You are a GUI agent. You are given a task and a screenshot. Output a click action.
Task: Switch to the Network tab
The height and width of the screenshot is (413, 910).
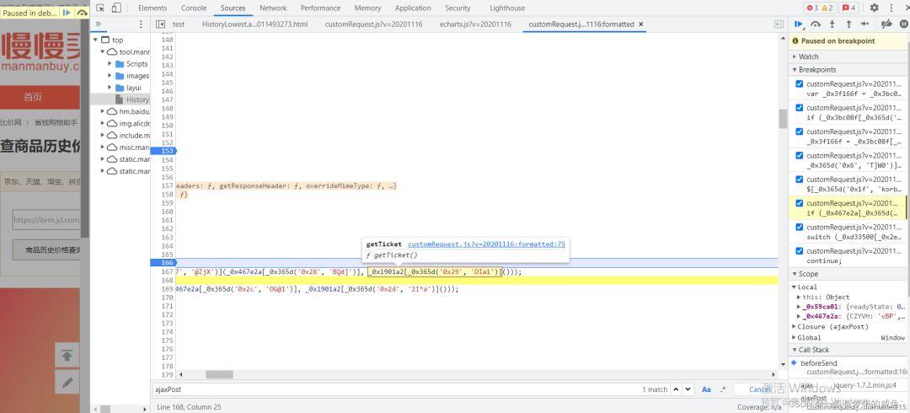(273, 8)
